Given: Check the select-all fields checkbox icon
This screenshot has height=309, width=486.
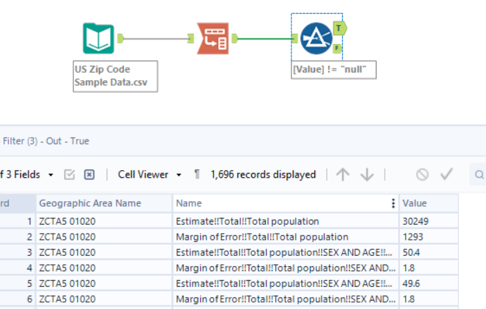Looking at the screenshot, I should click(x=69, y=175).
